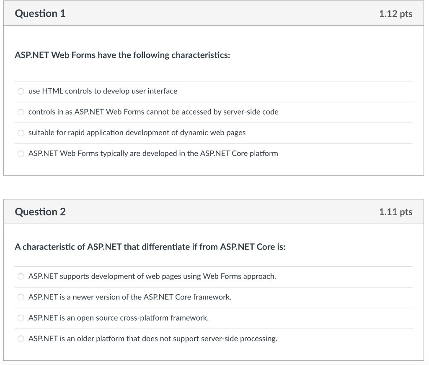Select 'ASP.NET Web Forms typically are developed in ASP.NET Core'
429x365 pixels.
click(x=153, y=154)
